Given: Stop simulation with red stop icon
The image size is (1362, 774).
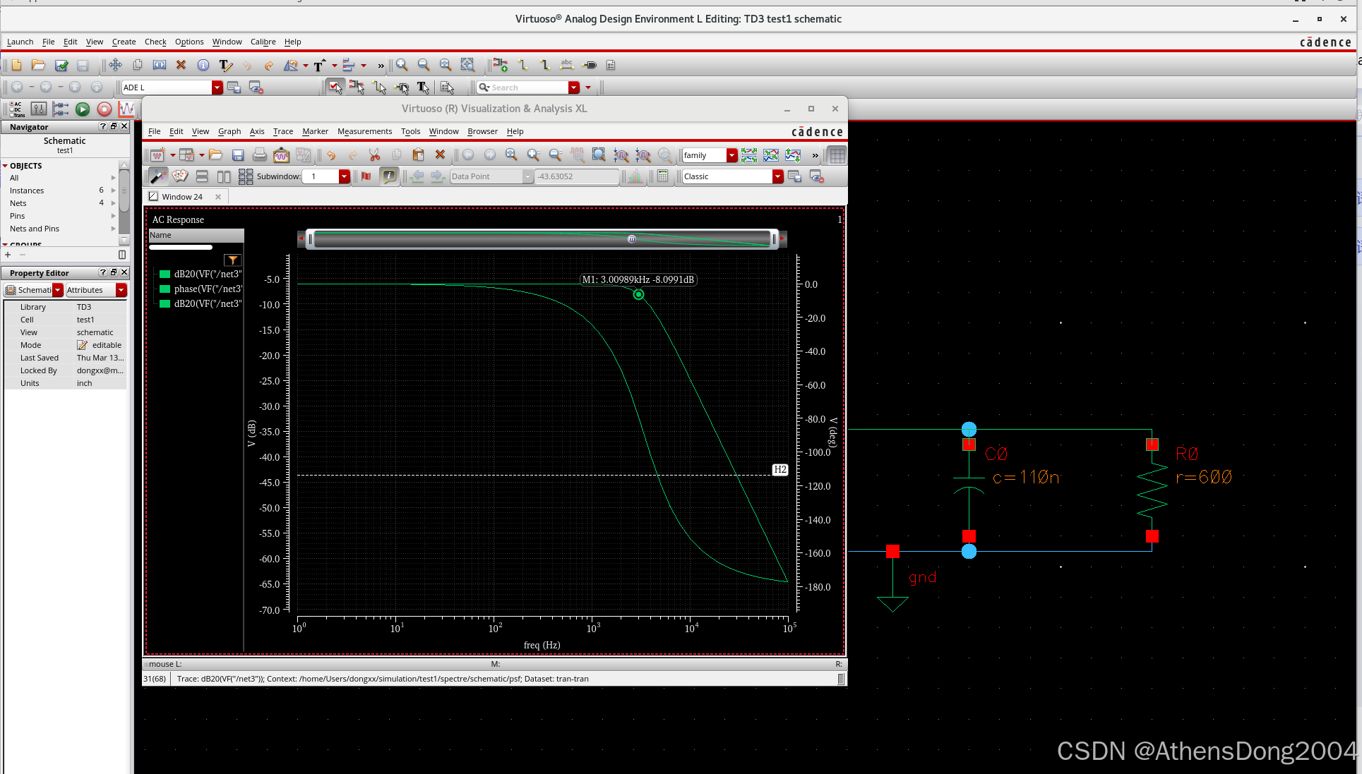Looking at the screenshot, I should pos(104,109).
